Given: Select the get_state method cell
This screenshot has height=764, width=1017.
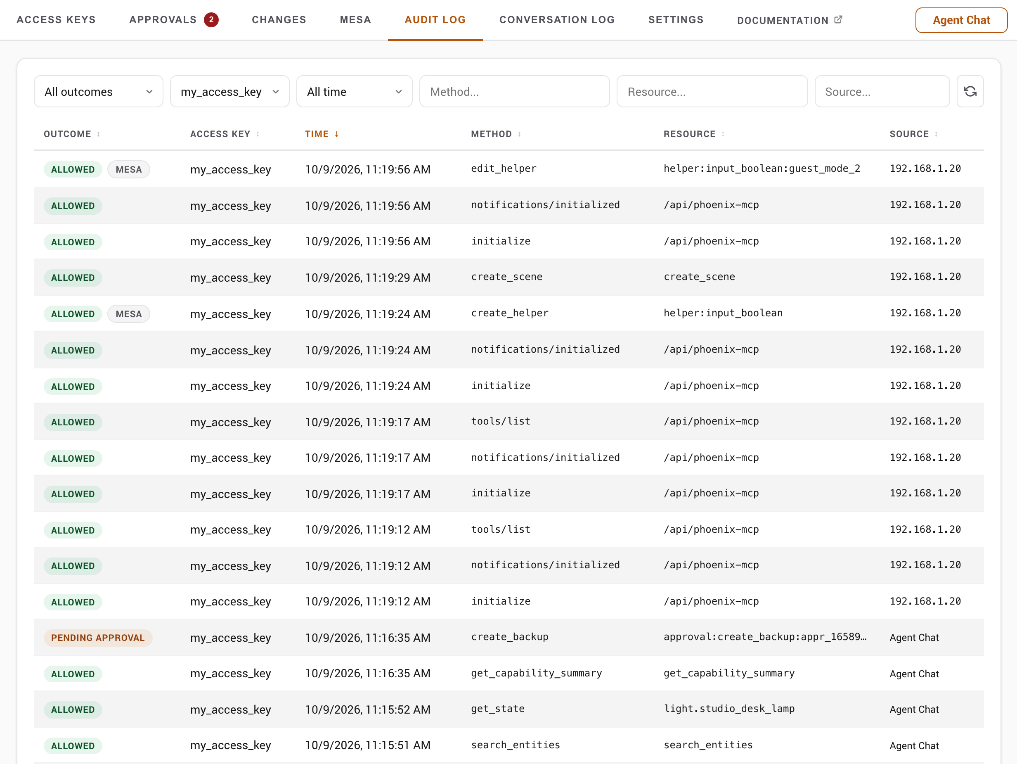Looking at the screenshot, I should click(497, 708).
